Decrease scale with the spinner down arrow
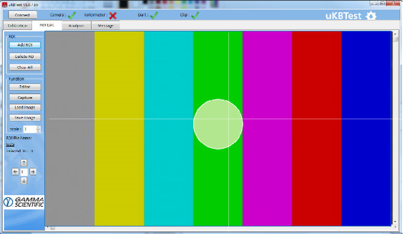This screenshot has height=234, width=413. 38,131
